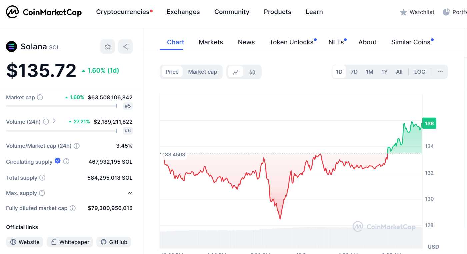Open the chart more options menu
This screenshot has height=254, width=467.
click(x=440, y=72)
